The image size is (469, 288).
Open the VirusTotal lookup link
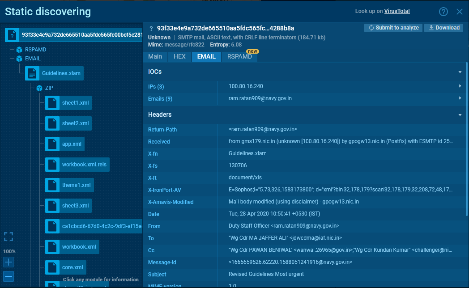click(x=397, y=11)
